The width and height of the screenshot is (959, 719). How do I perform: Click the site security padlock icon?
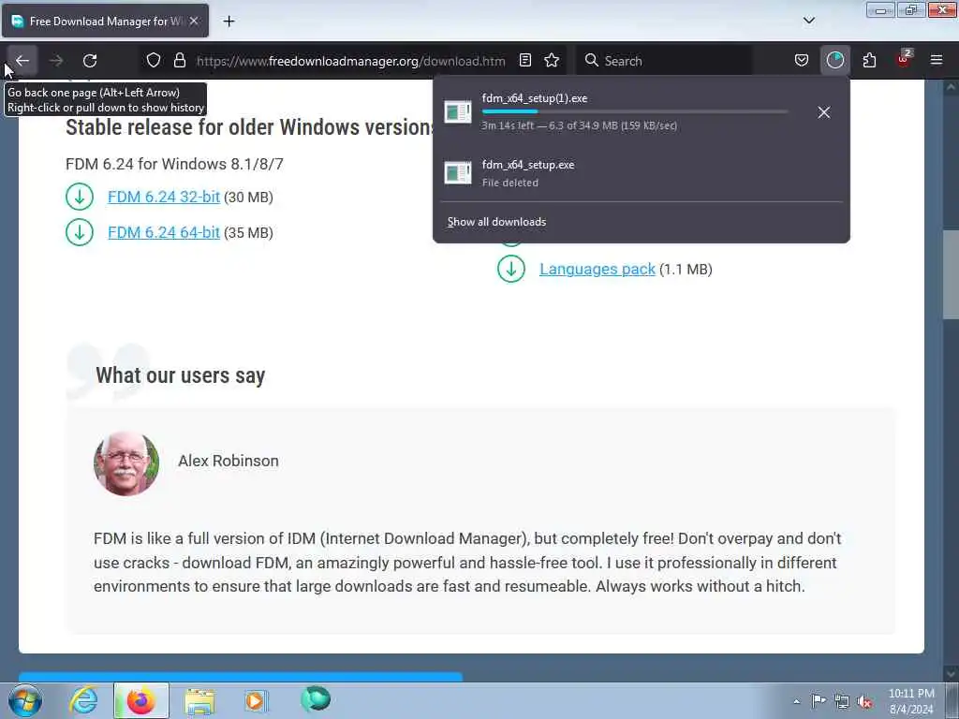pos(179,61)
